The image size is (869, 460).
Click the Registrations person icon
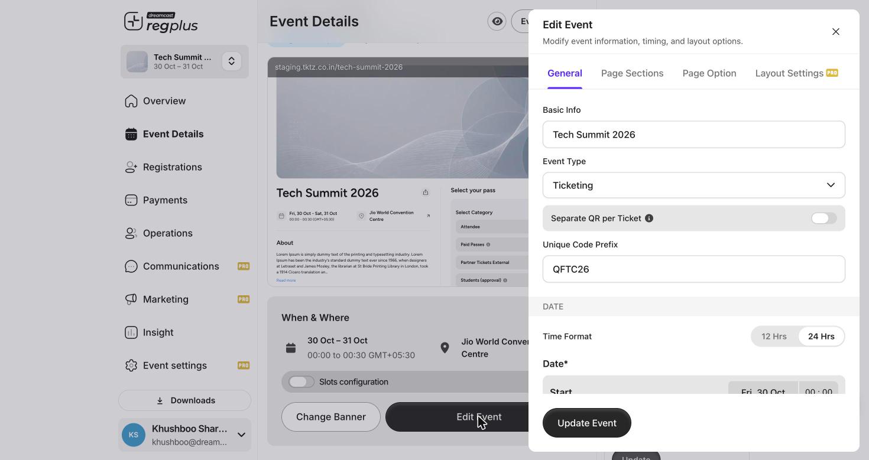click(131, 167)
